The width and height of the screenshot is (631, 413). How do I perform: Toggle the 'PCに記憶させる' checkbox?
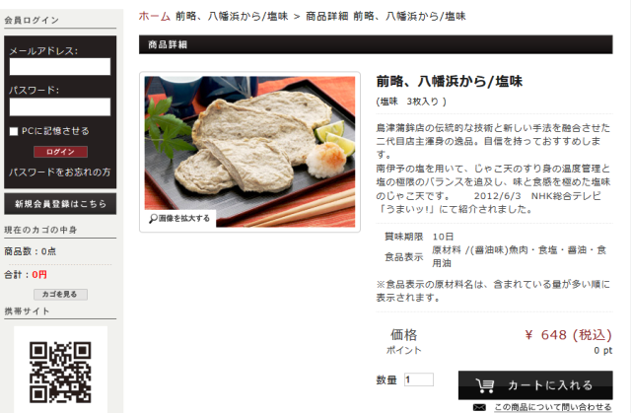coord(14,131)
